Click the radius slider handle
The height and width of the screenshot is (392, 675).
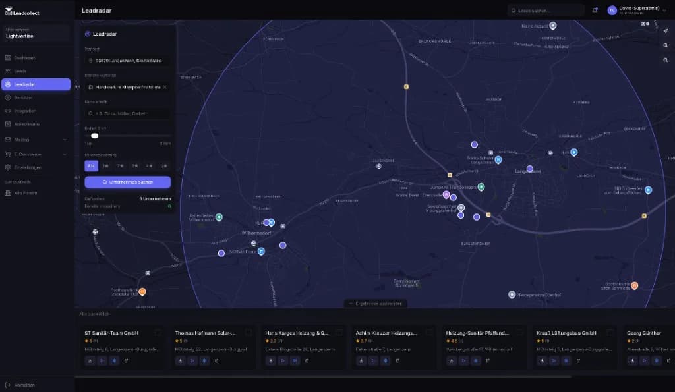pyautogui.click(x=95, y=136)
